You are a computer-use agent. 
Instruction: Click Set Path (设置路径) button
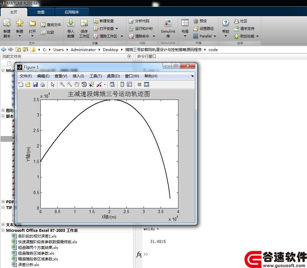click(x=204, y=29)
